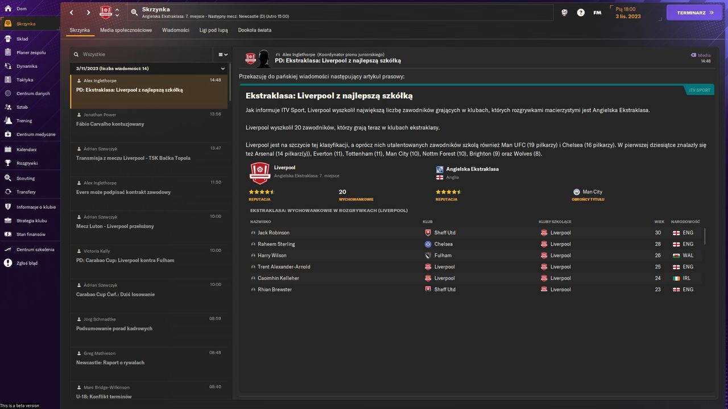Screen dimensions: 728x409
Task: Go back with the left arrow
Action: (72, 12)
